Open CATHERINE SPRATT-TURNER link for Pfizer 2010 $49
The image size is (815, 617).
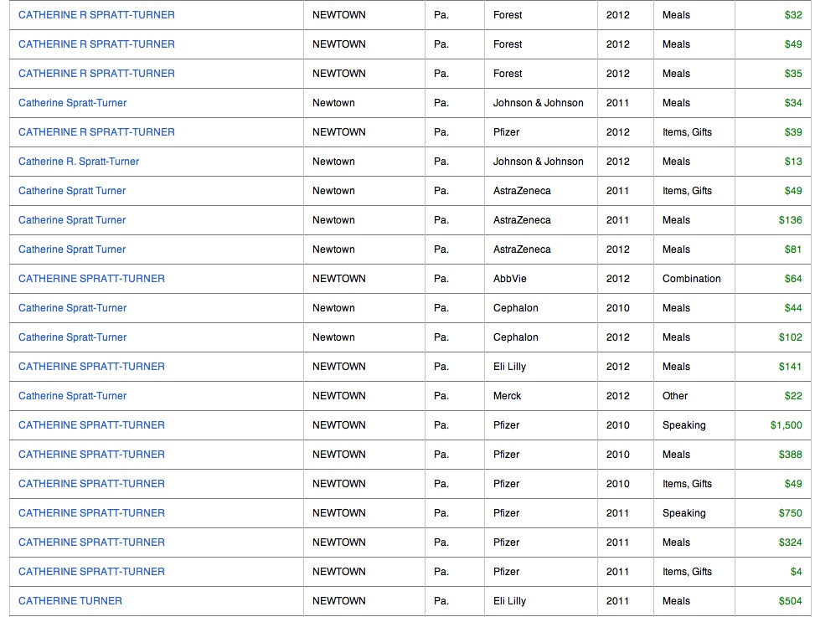91,484
